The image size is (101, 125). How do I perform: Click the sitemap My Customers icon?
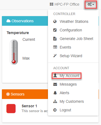pos(55,101)
